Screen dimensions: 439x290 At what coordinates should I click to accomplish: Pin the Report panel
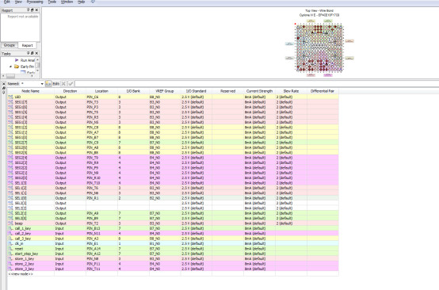[28, 10]
